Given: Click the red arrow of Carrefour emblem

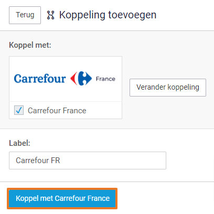Looking at the screenshot, I should (x=74, y=78).
